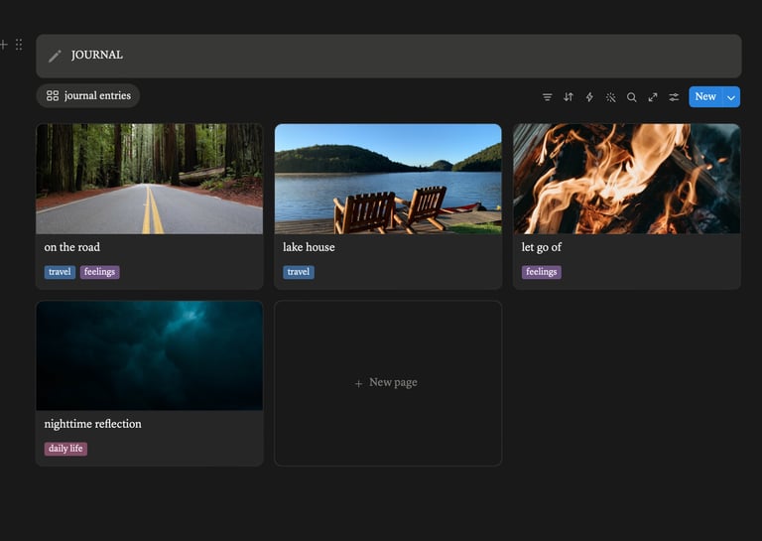Open the 'on the road' entry title
Image resolution: width=762 pixels, height=541 pixels.
pyautogui.click(x=71, y=247)
